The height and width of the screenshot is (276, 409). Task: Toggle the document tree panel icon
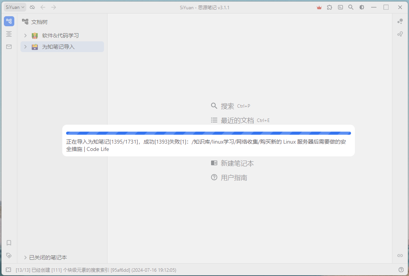tap(9, 21)
